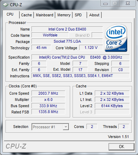This screenshot has width=138, height=155.
Task: Click the Level 2 6144 KBytes value
Action: coord(112,106)
